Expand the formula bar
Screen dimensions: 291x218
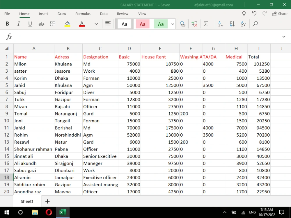point(284,37)
